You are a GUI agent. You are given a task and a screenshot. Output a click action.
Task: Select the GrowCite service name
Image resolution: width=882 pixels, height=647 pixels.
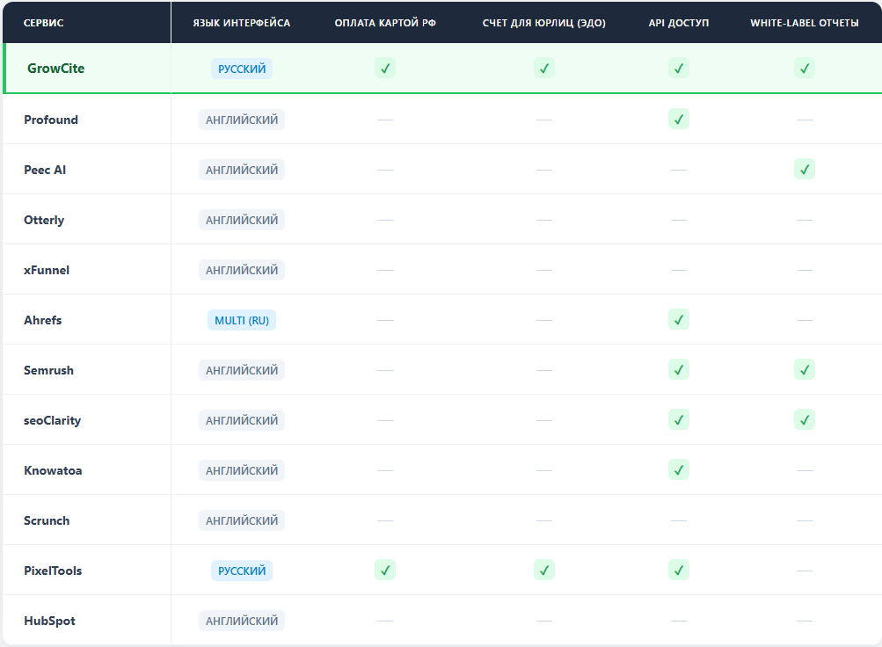55,69
